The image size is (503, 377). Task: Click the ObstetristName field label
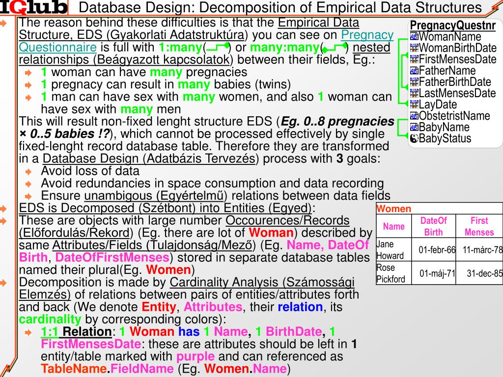click(x=454, y=116)
